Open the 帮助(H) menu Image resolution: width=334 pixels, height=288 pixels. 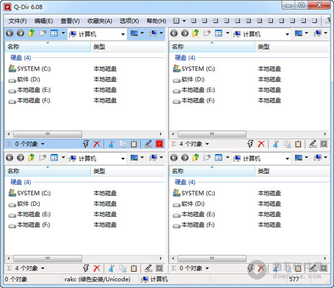click(x=156, y=21)
